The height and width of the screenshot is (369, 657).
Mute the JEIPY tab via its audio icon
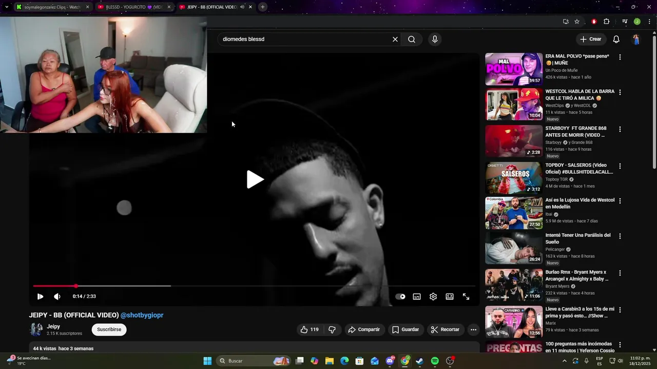tap(242, 7)
